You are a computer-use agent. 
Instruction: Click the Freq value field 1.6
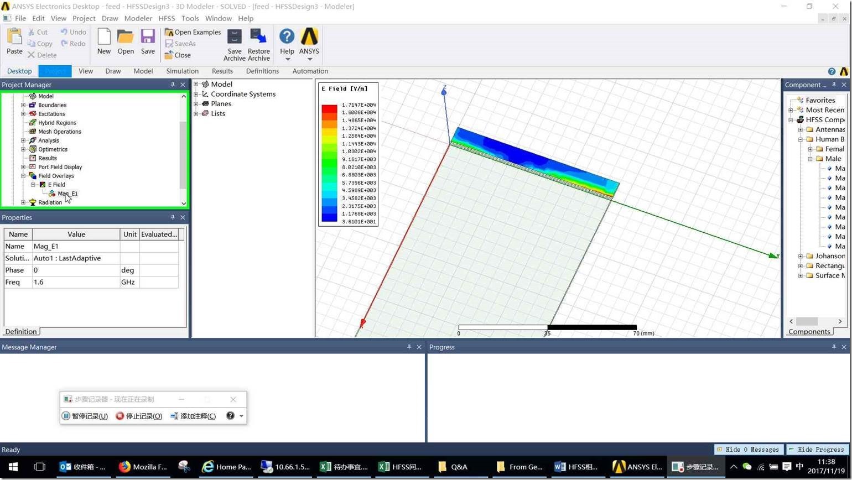[x=76, y=282]
